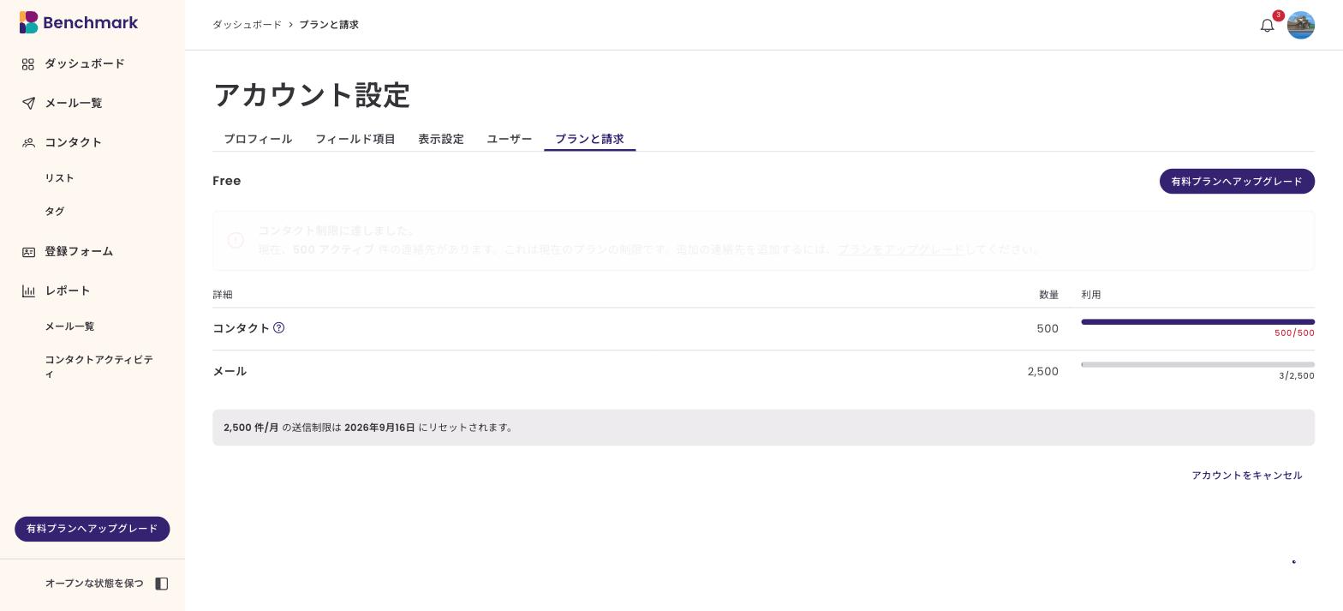The width and height of the screenshot is (1343, 611).
Task: Toggle the sidebar collapse icon
Action: click(161, 584)
